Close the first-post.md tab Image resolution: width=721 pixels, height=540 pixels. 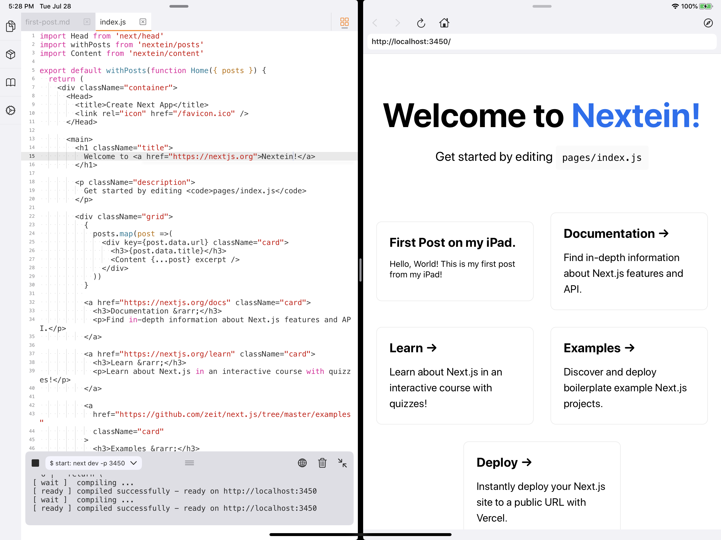tap(87, 22)
